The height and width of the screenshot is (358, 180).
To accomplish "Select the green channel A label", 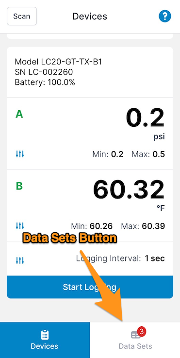I will pyautogui.click(x=19, y=114).
